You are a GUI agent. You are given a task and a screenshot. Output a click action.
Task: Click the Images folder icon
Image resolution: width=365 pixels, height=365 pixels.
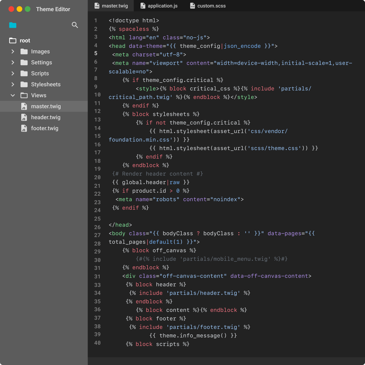point(24,51)
